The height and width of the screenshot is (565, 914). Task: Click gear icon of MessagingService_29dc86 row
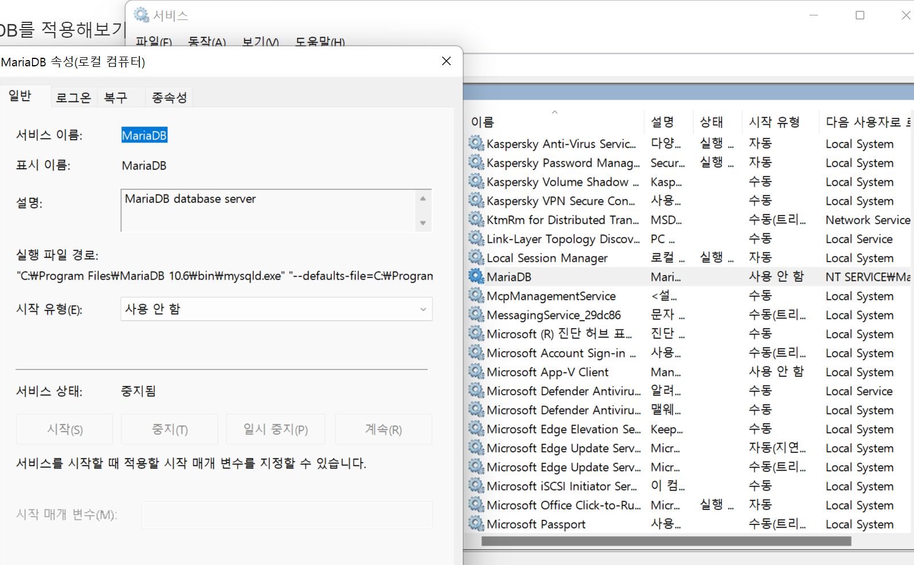[476, 314]
